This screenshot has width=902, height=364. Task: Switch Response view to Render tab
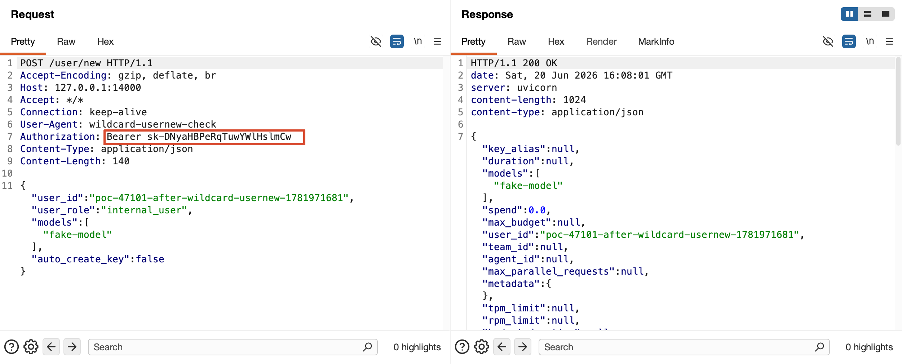tap(601, 41)
